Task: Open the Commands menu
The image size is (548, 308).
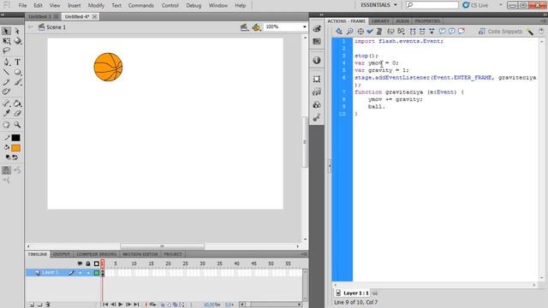Action: [x=140, y=5]
